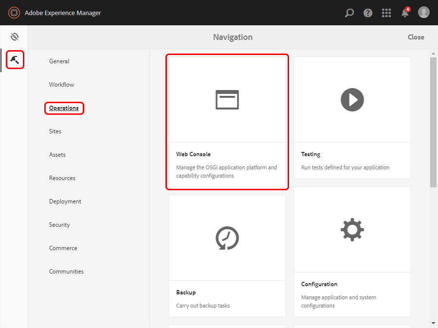The image size is (438, 328).
Task: Select General in the tools menu
Action: tap(59, 61)
